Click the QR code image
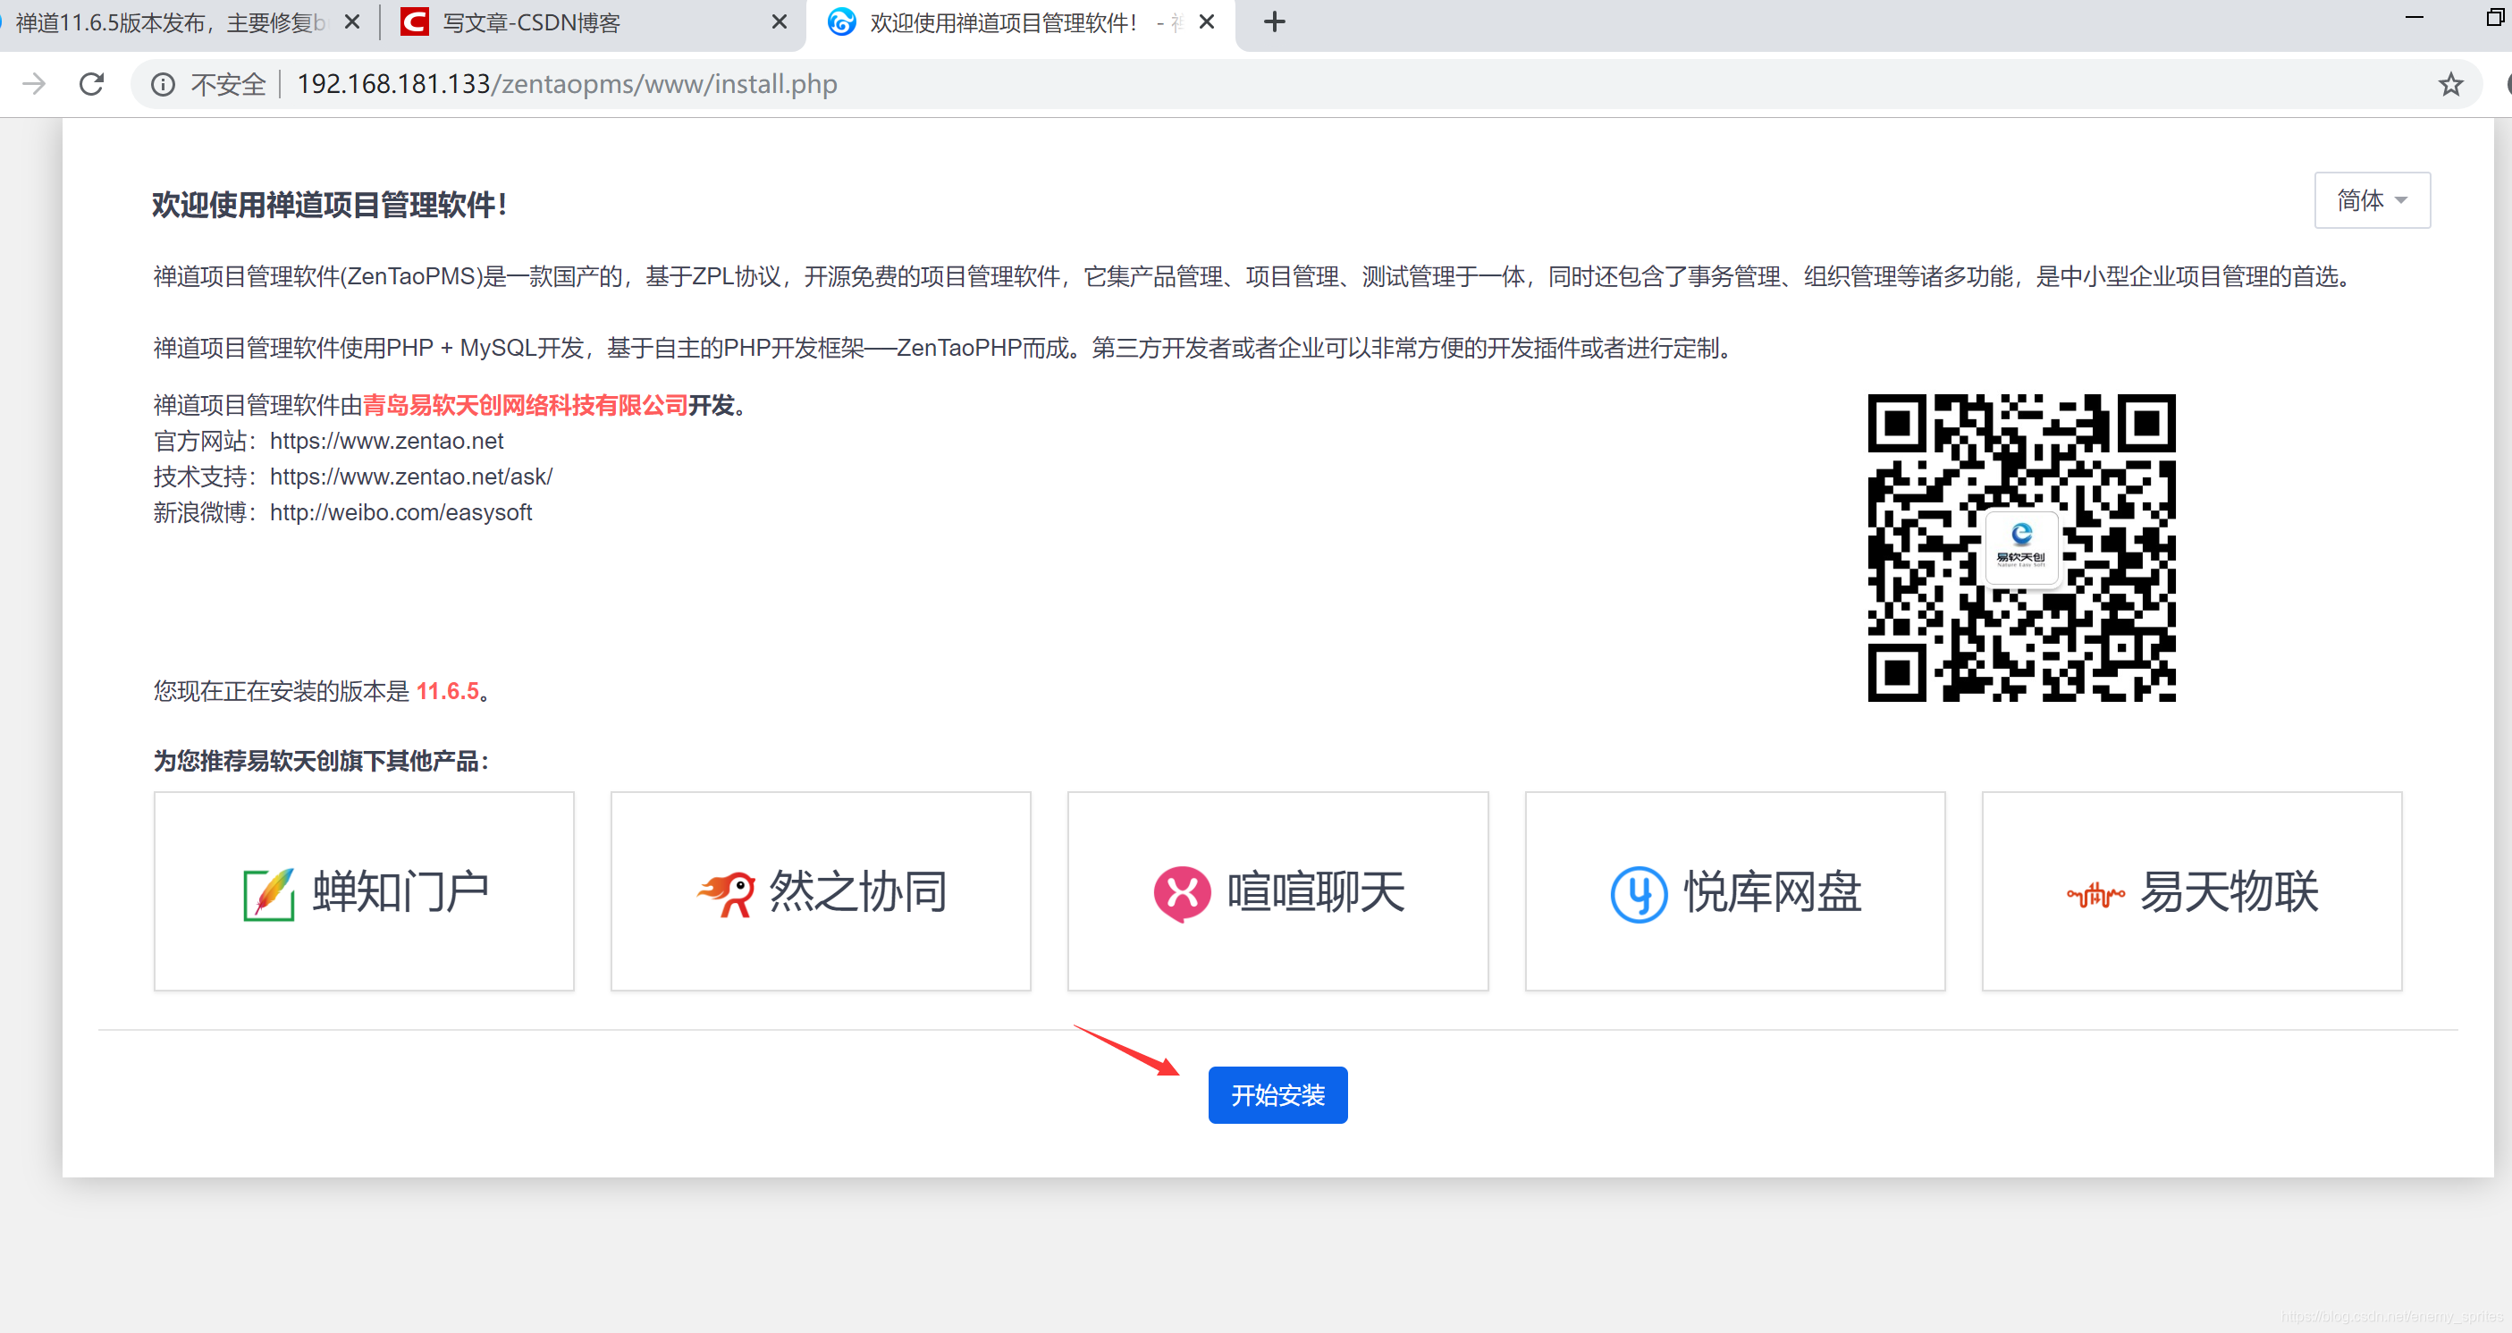The height and width of the screenshot is (1333, 2512). [x=2021, y=547]
